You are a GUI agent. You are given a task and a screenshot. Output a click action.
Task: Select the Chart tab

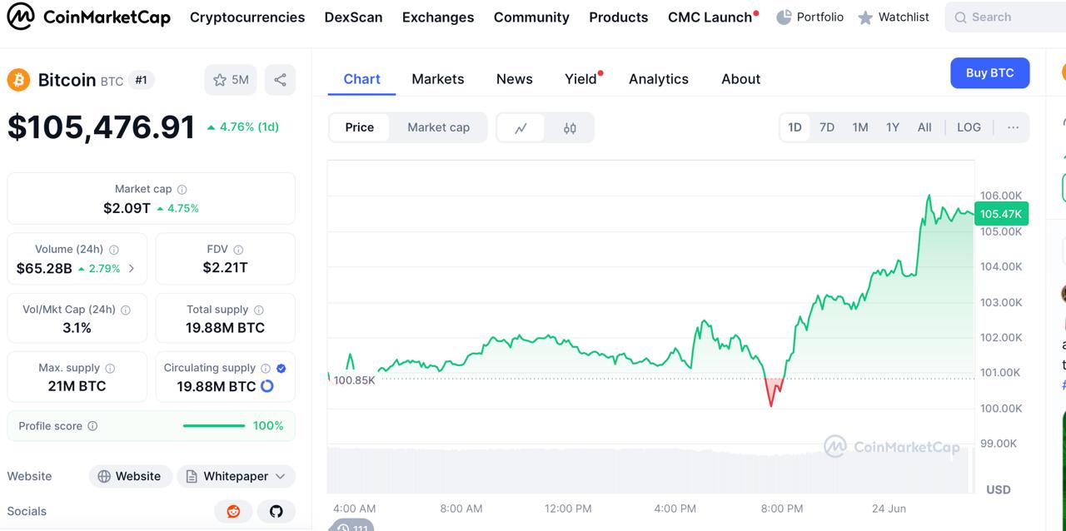pyautogui.click(x=361, y=79)
